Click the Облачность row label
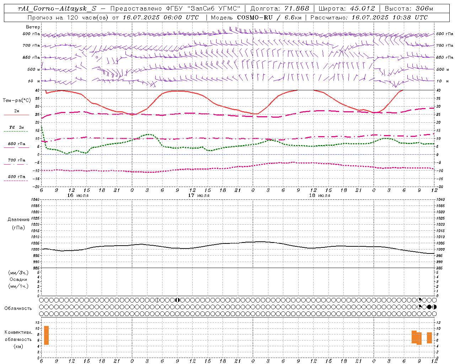This screenshot has height=364, width=455. tap(18, 309)
